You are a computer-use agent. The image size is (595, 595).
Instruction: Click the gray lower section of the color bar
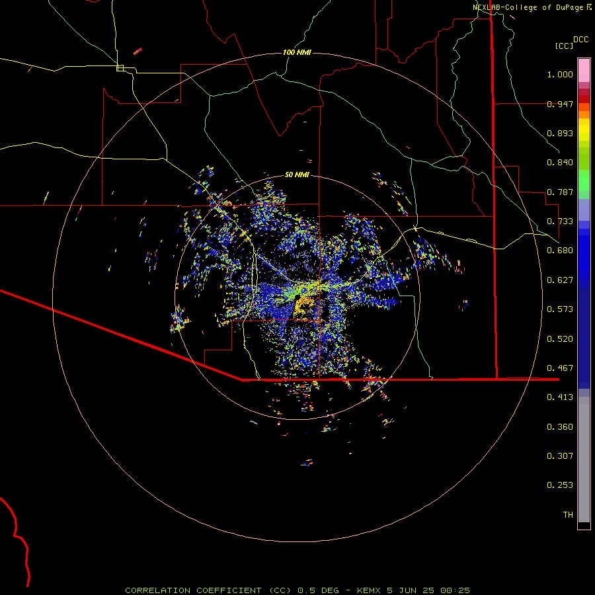584,459
